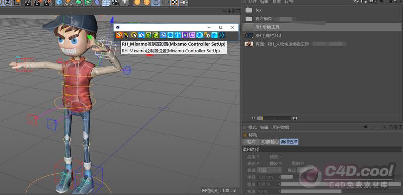The image size is (403, 195).
Task: Open the 用户数据 menu in attributes panel
Action: [281, 127]
